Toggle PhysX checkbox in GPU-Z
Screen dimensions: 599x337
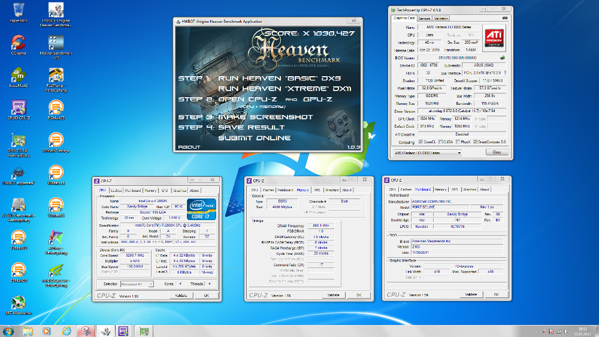coord(458,142)
